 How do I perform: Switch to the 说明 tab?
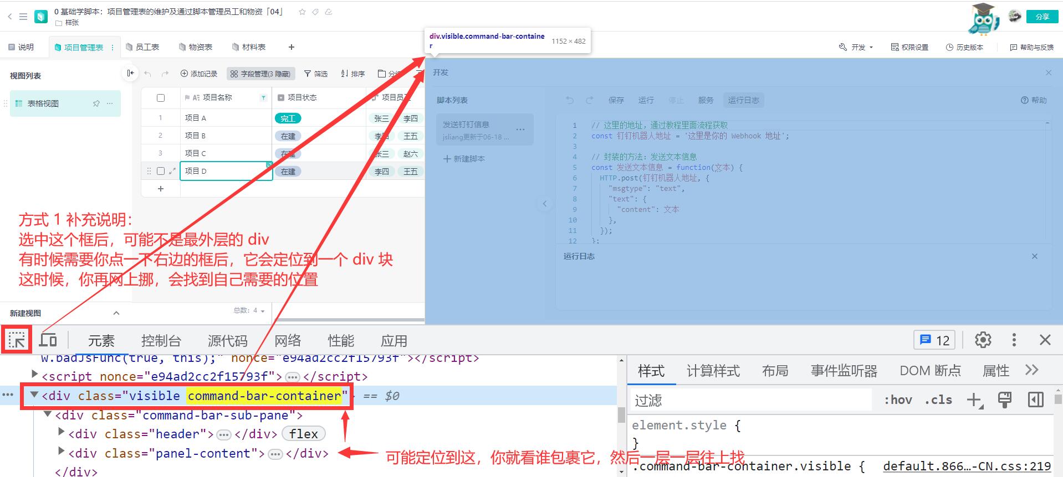(21, 47)
